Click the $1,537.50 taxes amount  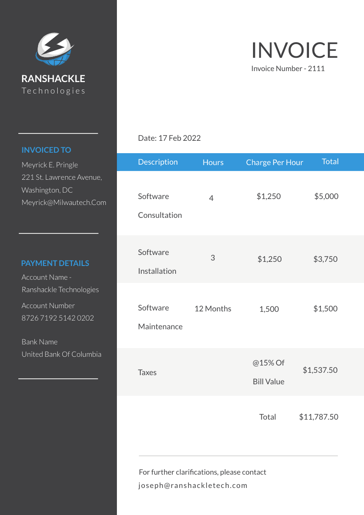pyautogui.click(x=320, y=370)
